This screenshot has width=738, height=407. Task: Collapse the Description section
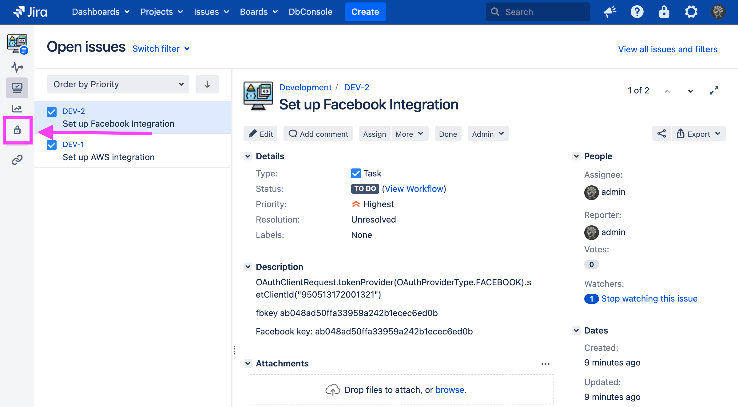(x=248, y=267)
